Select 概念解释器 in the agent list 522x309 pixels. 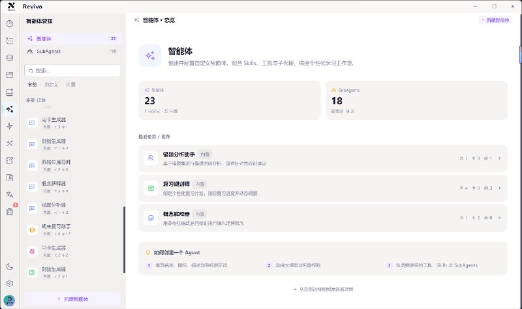click(x=72, y=186)
